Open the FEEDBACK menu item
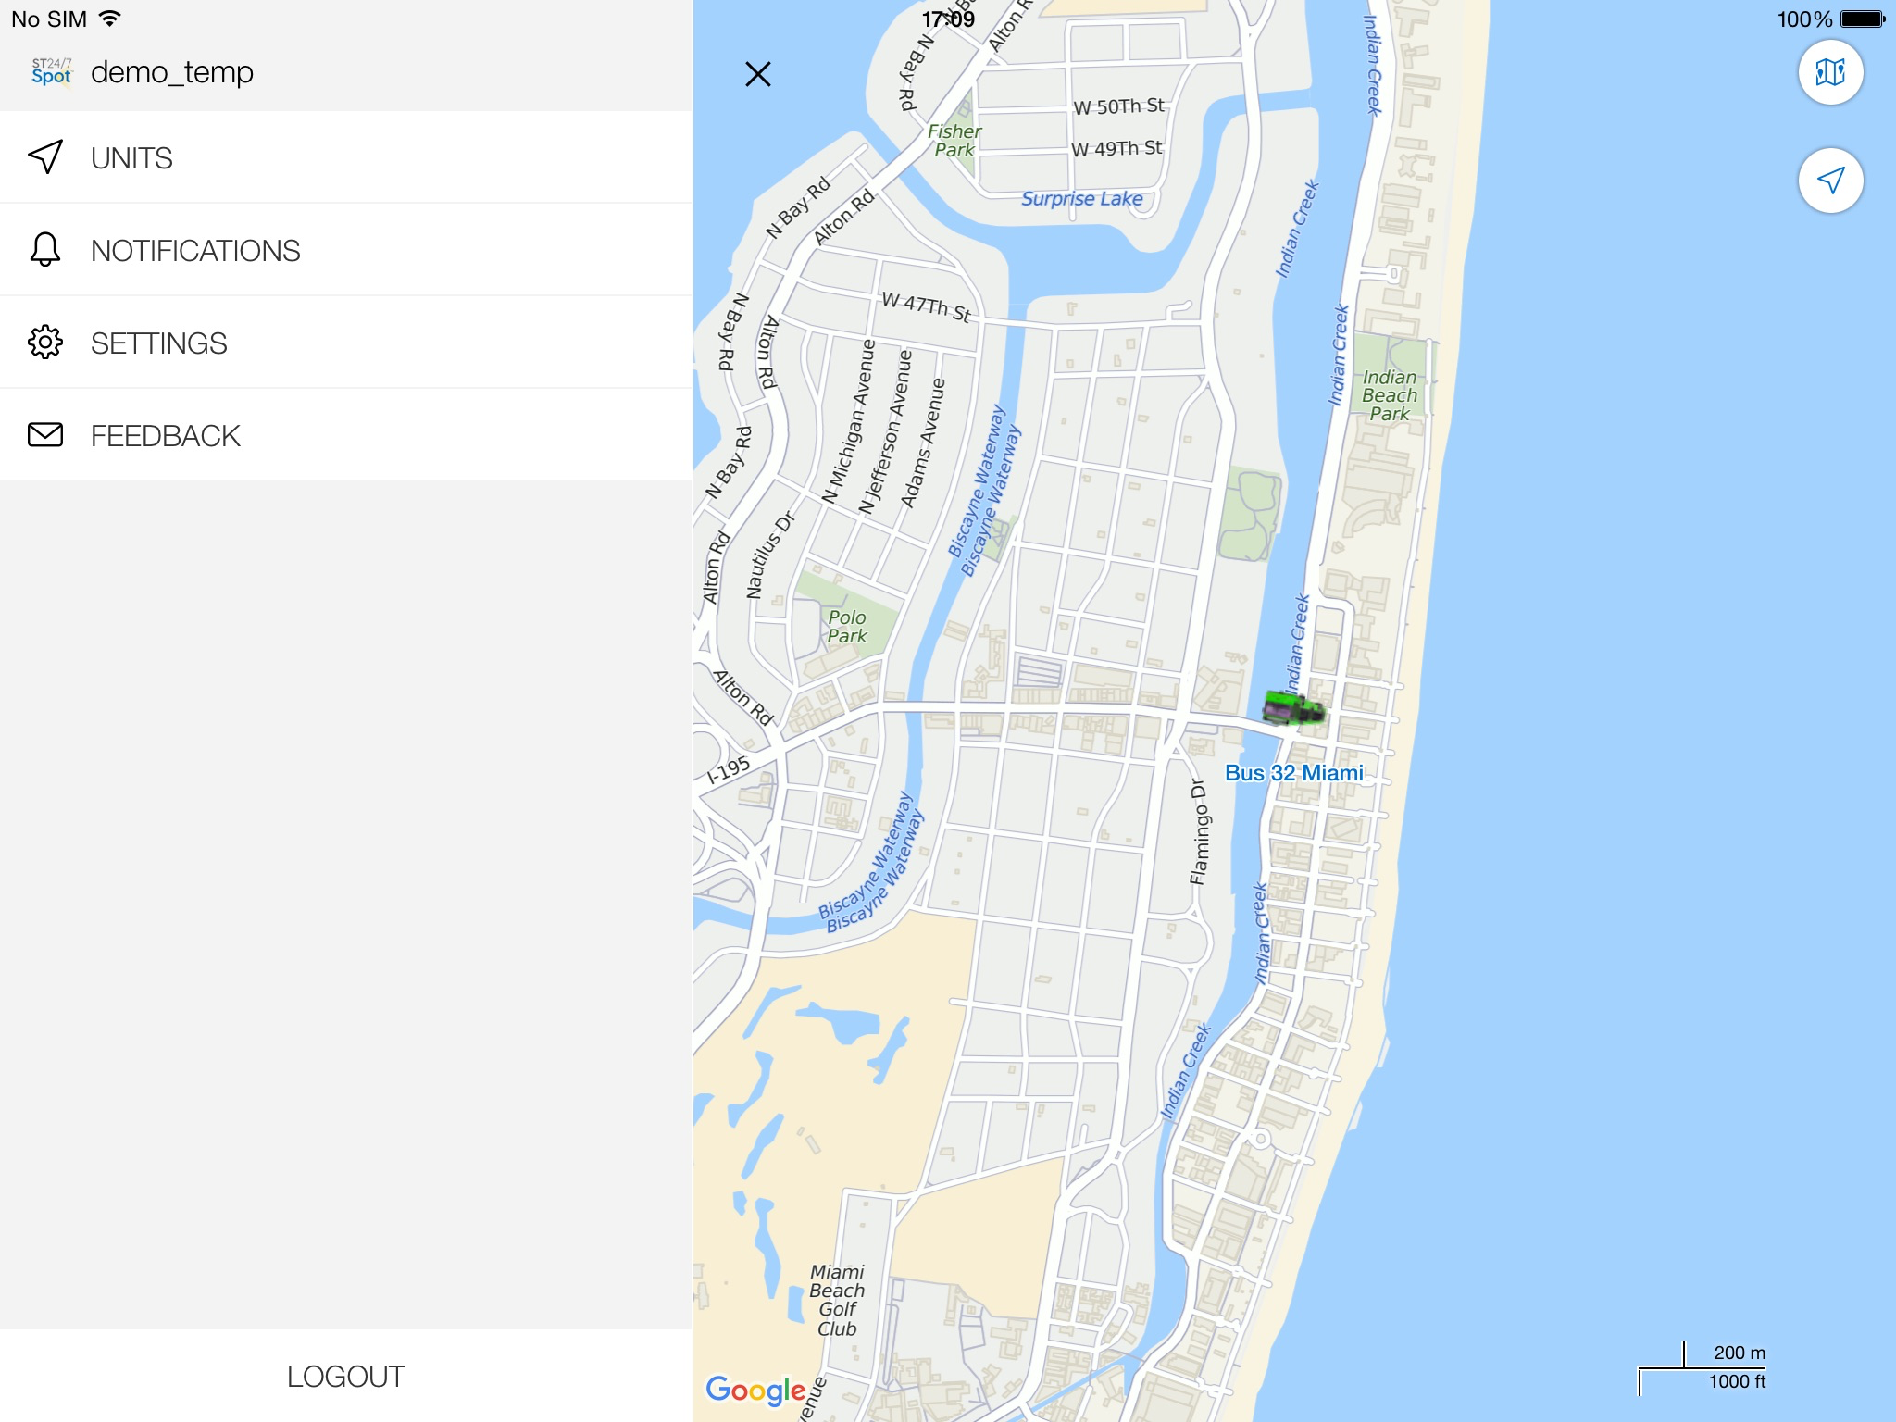The width and height of the screenshot is (1896, 1422). [346, 435]
